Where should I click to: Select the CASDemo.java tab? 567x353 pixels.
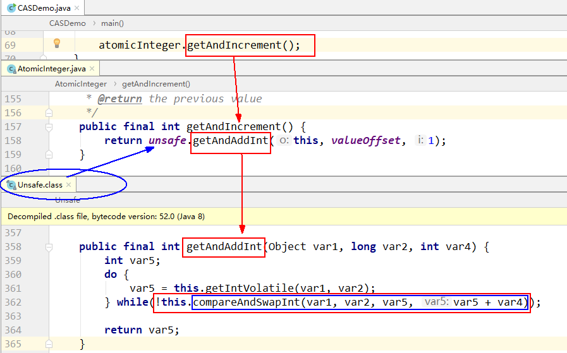click(44, 8)
